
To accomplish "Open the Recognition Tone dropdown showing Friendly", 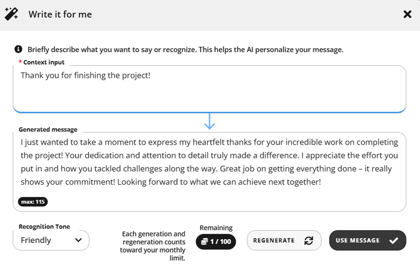I will pyautogui.click(x=51, y=240).
